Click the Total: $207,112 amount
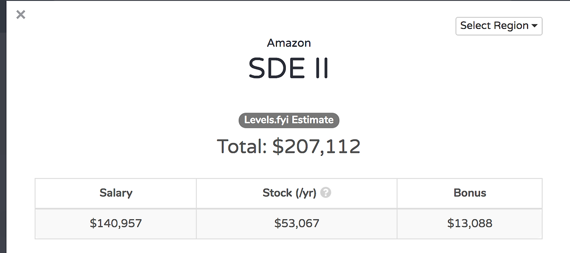The width and height of the screenshot is (570, 253). [289, 147]
